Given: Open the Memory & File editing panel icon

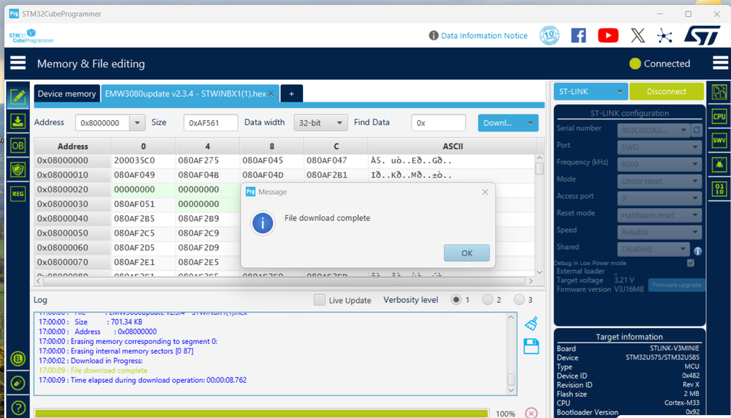Looking at the screenshot, I should tap(18, 97).
